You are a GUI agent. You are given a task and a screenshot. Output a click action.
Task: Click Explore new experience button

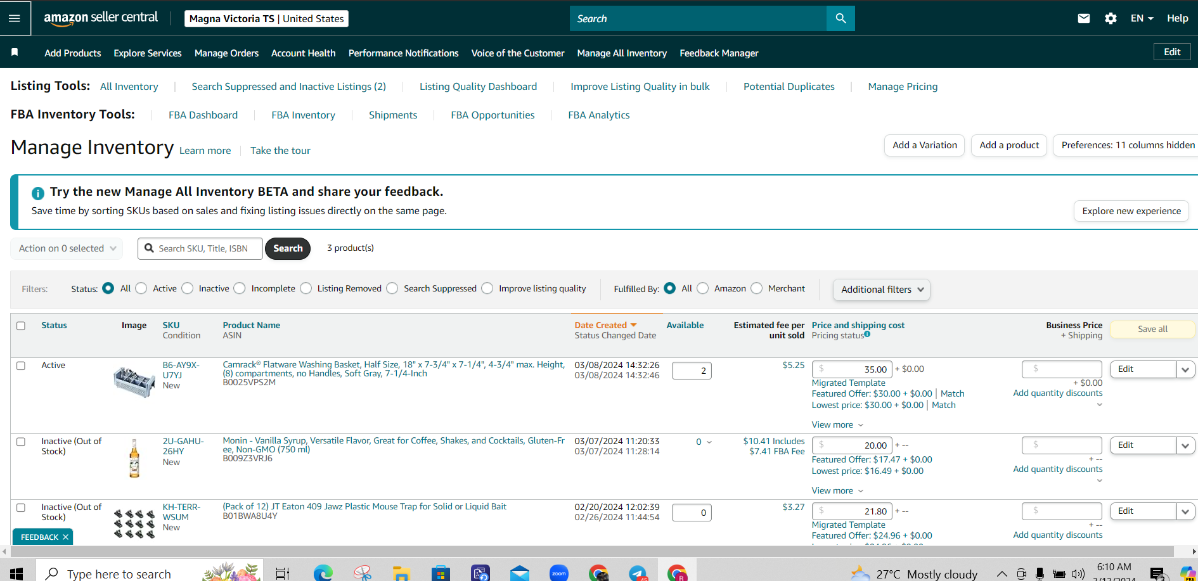click(x=1131, y=211)
